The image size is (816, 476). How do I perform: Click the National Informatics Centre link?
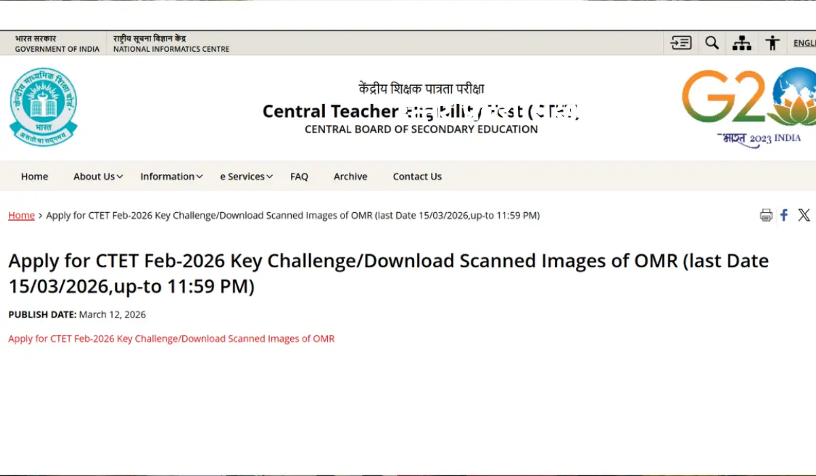point(171,44)
